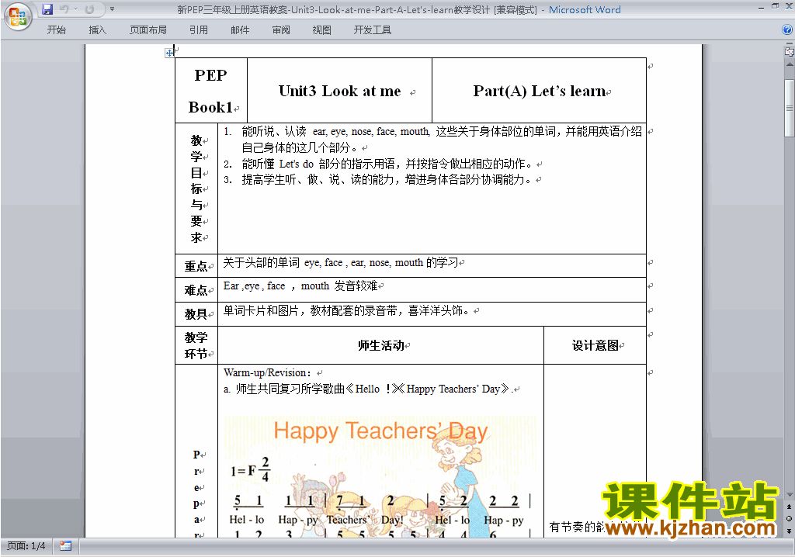Click the "Part(A) Let's learn" heading

tap(540, 92)
